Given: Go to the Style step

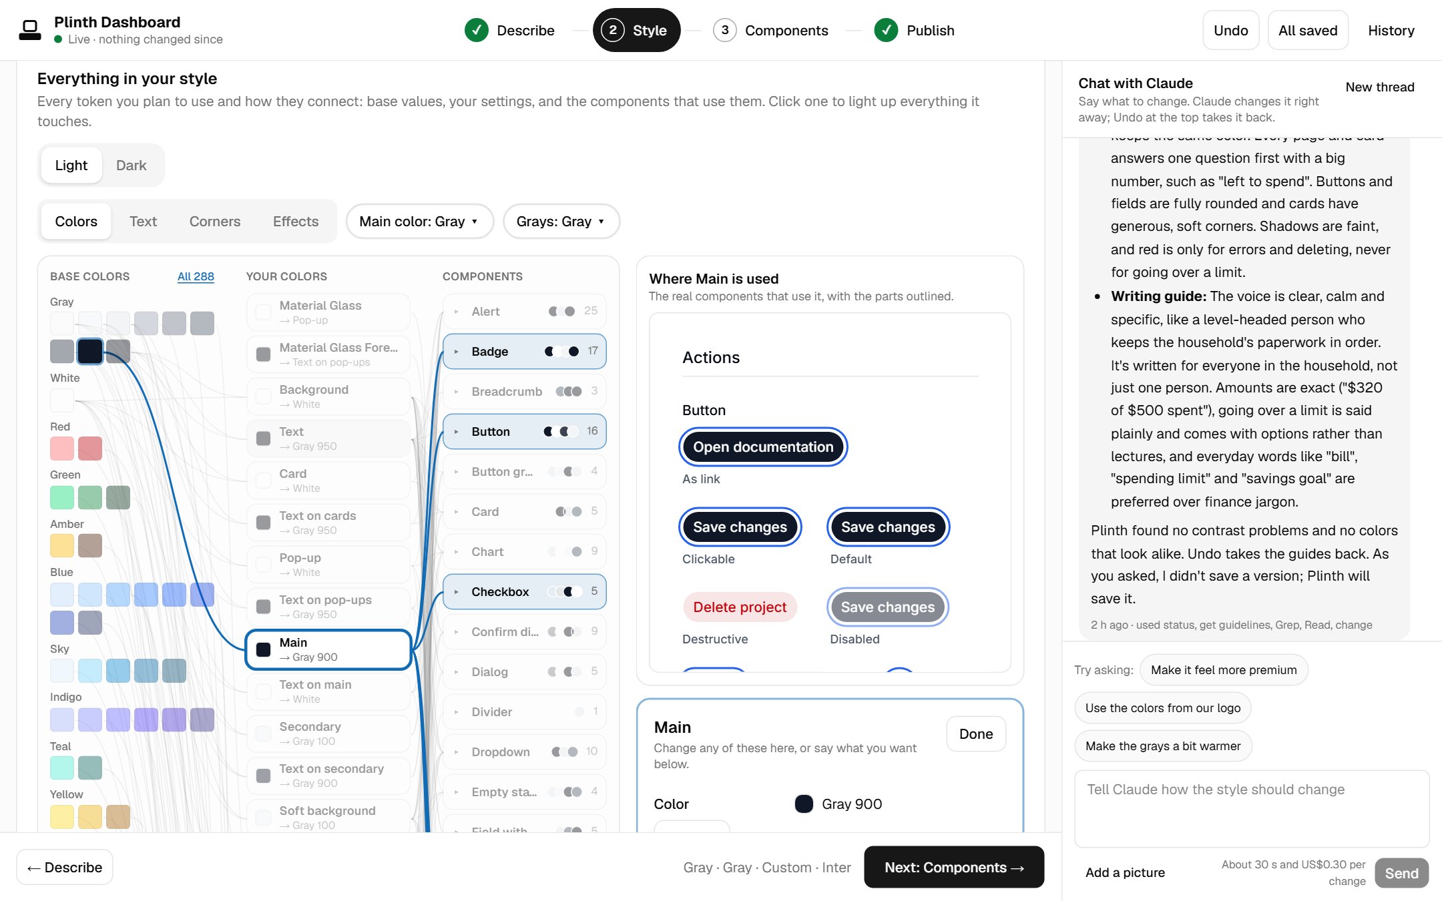Looking at the screenshot, I should click(x=636, y=30).
